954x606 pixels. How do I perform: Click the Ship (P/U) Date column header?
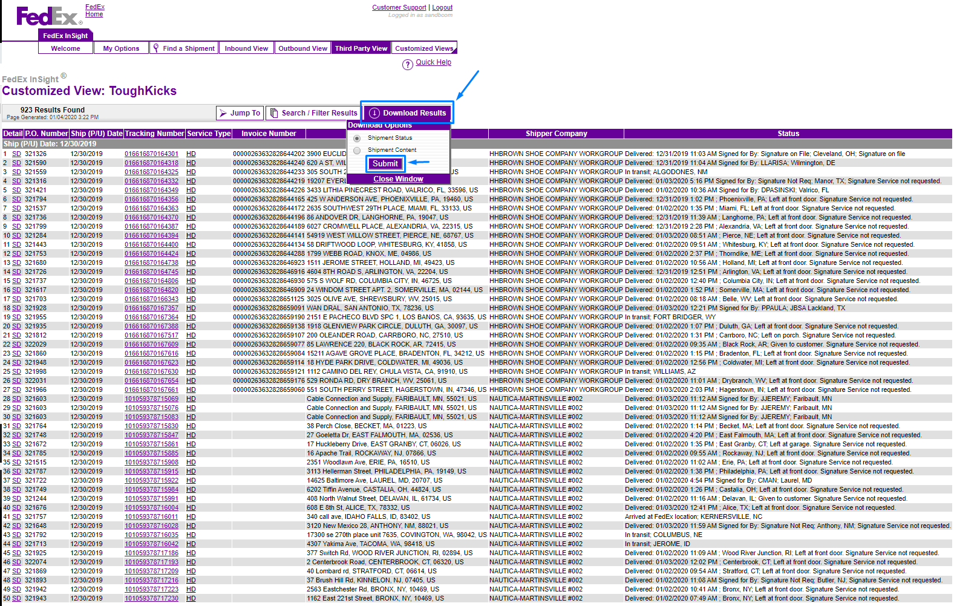[x=97, y=134]
